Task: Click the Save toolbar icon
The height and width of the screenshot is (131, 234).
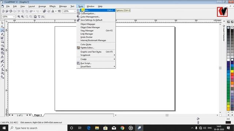Action: coord(11,11)
